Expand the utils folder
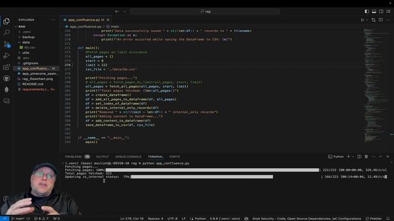Screen dimensions: 394x221 click(26, 53)
